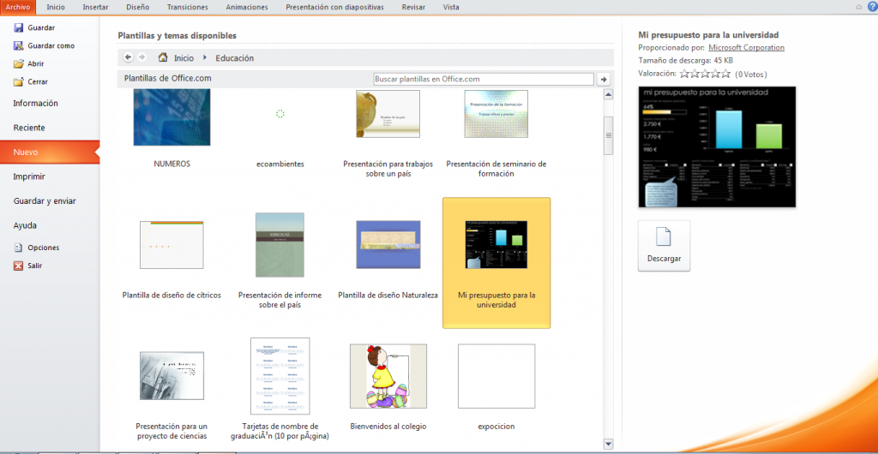The width and height of the screenshot is (878, 454).
Task: Switch to the Insertar tab
Action: 96,7
